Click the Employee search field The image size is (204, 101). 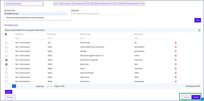(x=102, y=14)
